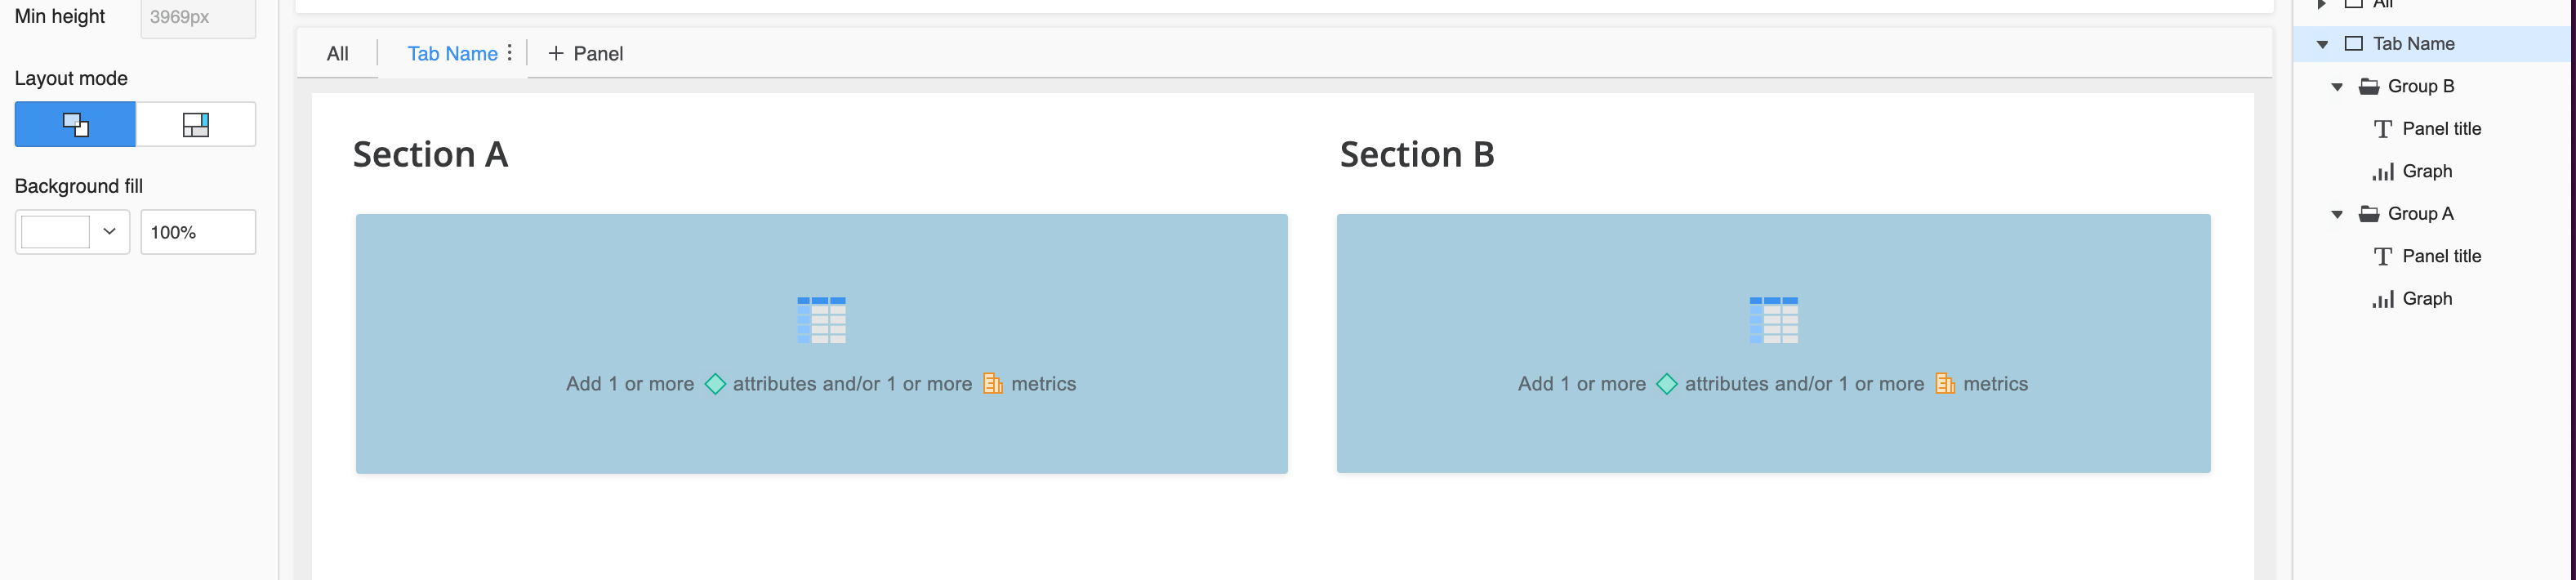
Task: Open the Tab Name options menu
Action: click(x=509, y=52)
